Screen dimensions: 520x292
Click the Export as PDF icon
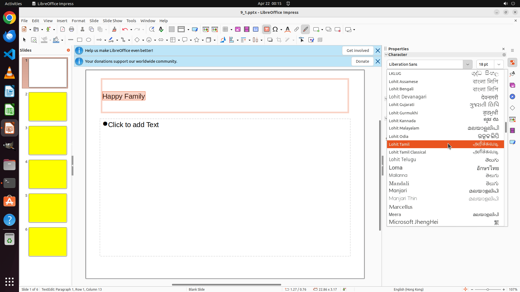point(63,29)
